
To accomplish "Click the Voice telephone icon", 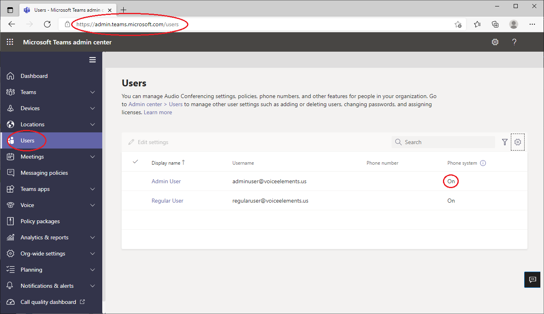I will click(x=11, y=205).
